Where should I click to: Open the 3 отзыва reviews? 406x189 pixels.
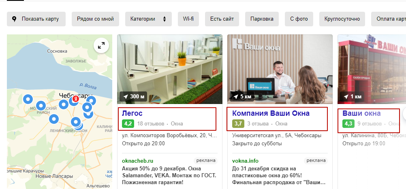[258, 123]
